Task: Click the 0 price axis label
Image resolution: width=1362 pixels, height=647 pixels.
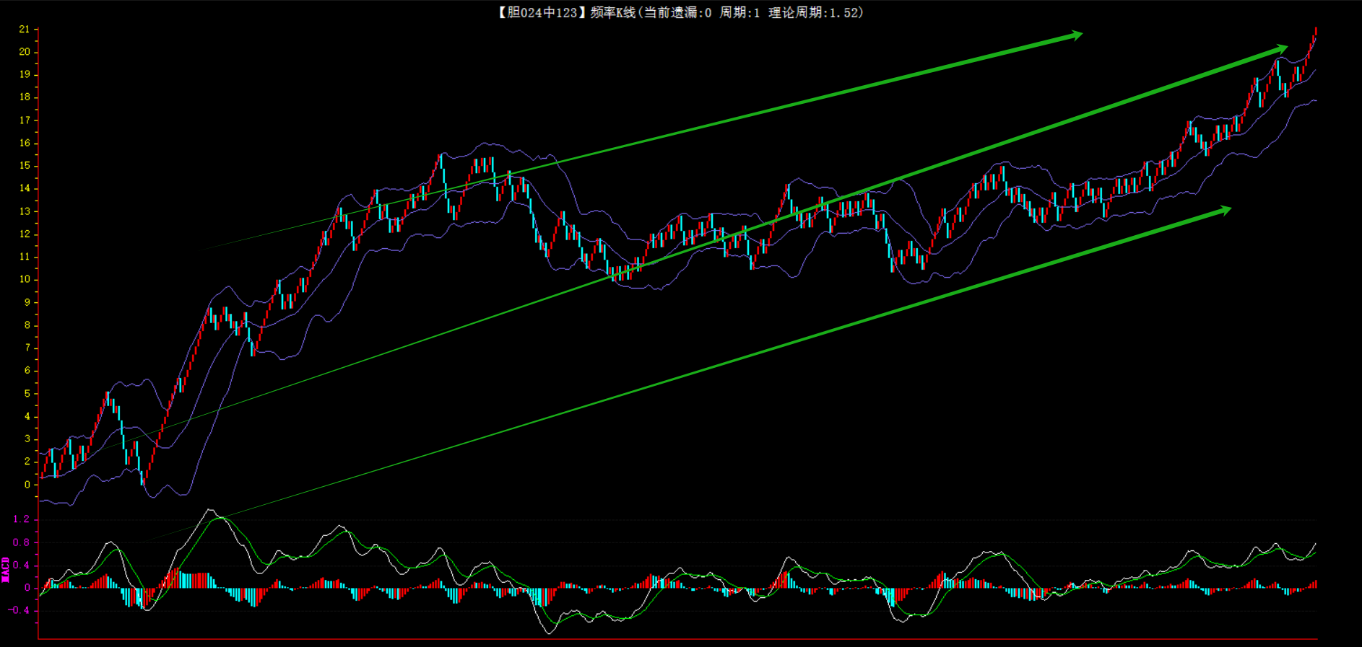Action: 27,485
